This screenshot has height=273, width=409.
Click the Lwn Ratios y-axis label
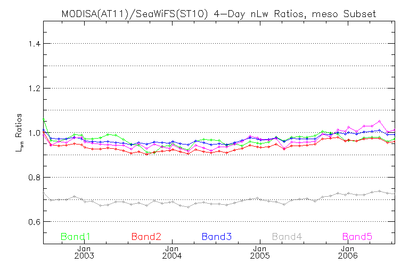[x=19, y=133]
